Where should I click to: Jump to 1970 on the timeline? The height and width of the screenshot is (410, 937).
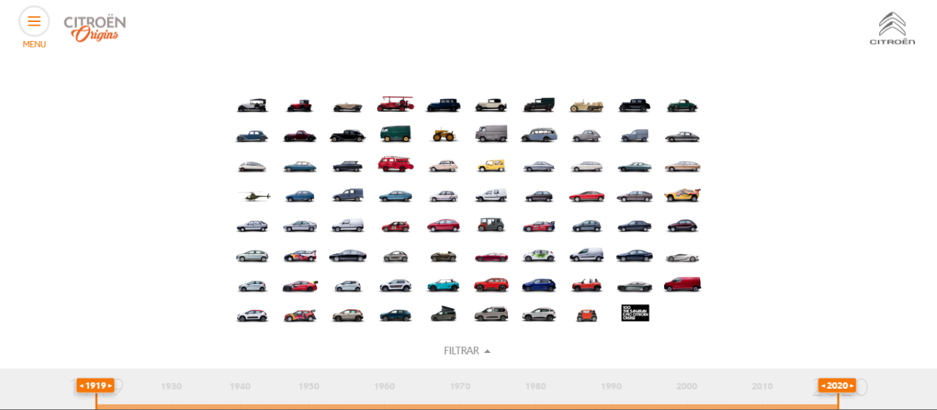click(x=460, y=387)
